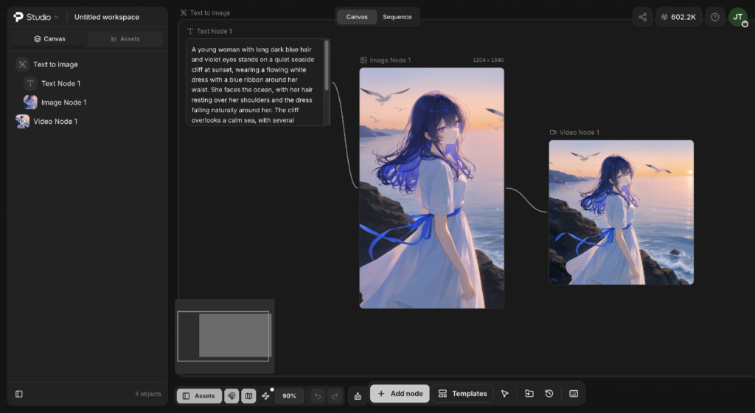
Task: Switch to the Canvas panel tab
Action: click(x=49, y=39)
